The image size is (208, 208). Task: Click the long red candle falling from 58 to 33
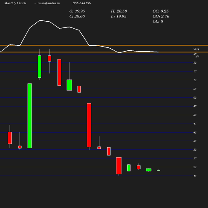click(89, 125)
